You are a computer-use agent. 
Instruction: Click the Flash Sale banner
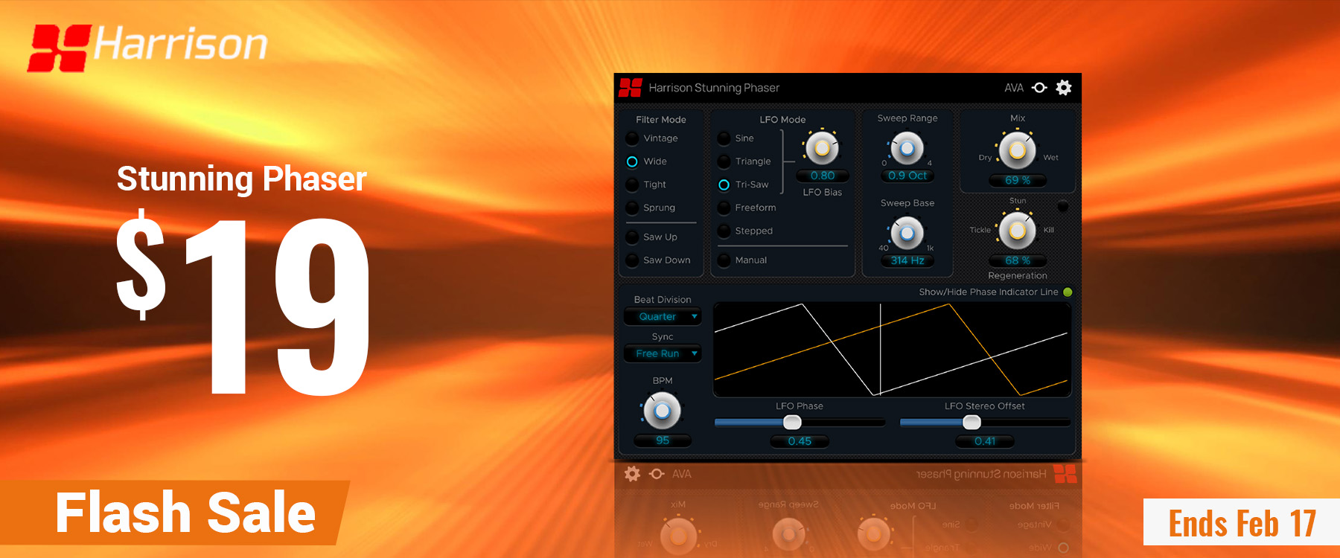click(185, 513)
